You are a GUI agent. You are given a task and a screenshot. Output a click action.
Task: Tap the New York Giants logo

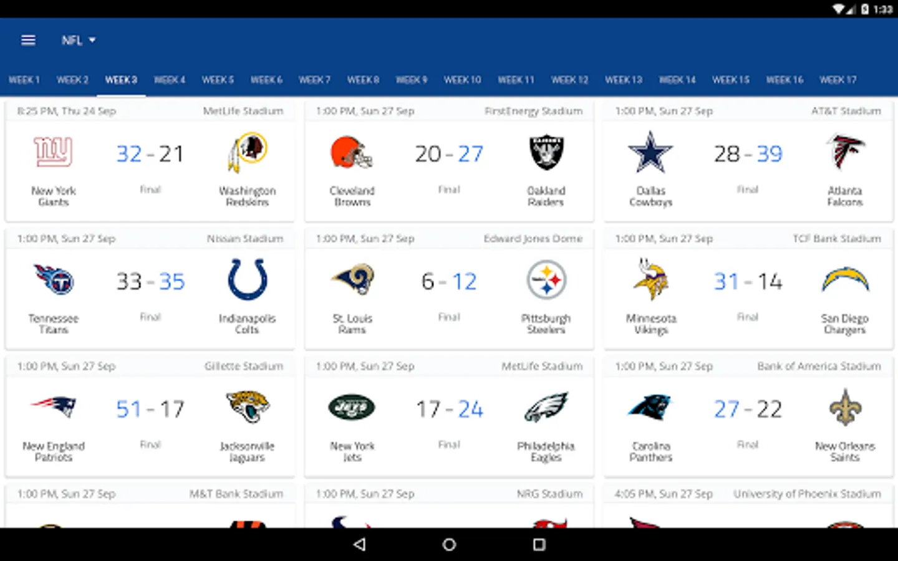point(54,152)
